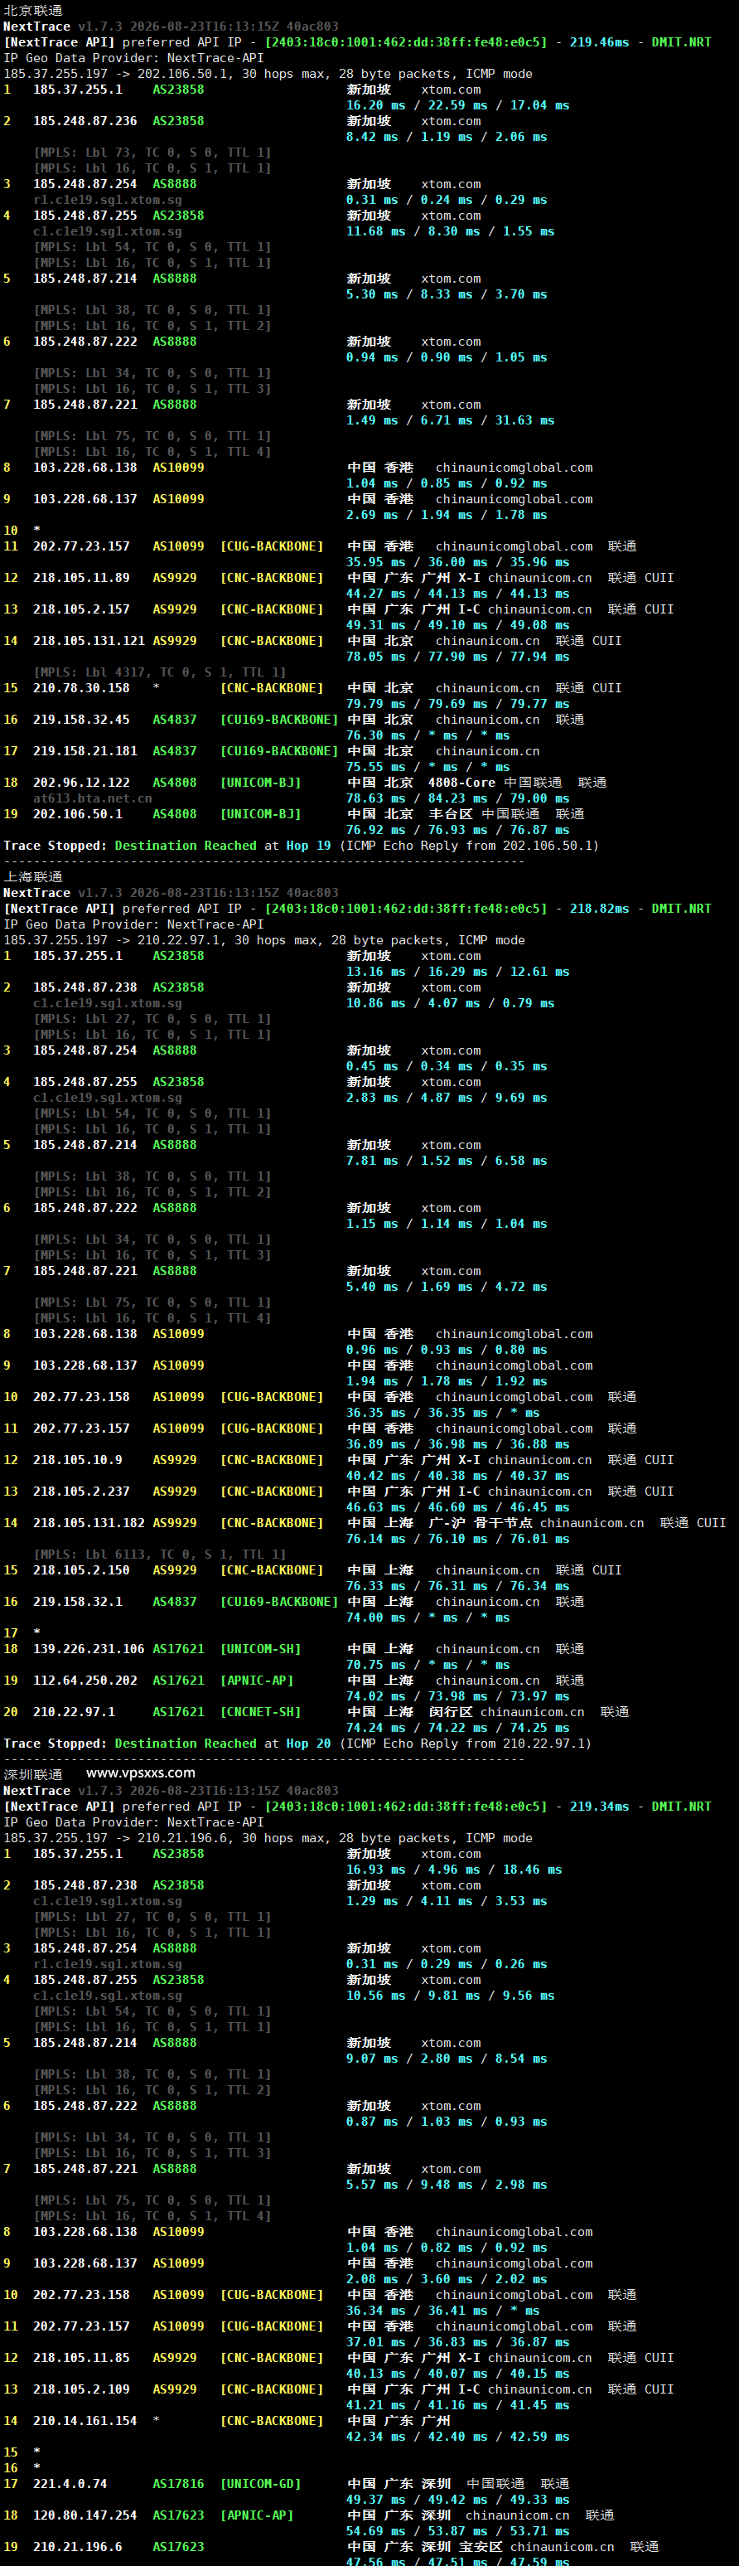Click IP address 219.158.21.181
The height and width of the screenshot is (2566, 739).
click(x=85, y=751)
